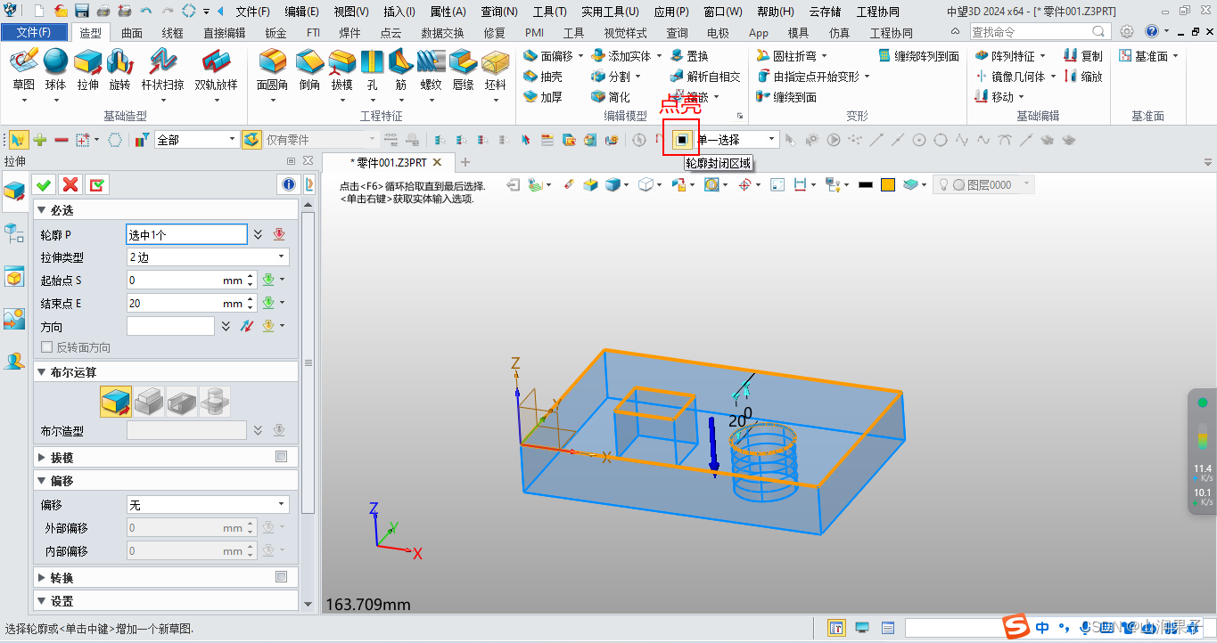This screenshot has width=1217, height=643.
Task: Confirm the extrude with the green checkmark
Action: pos(43,183)
